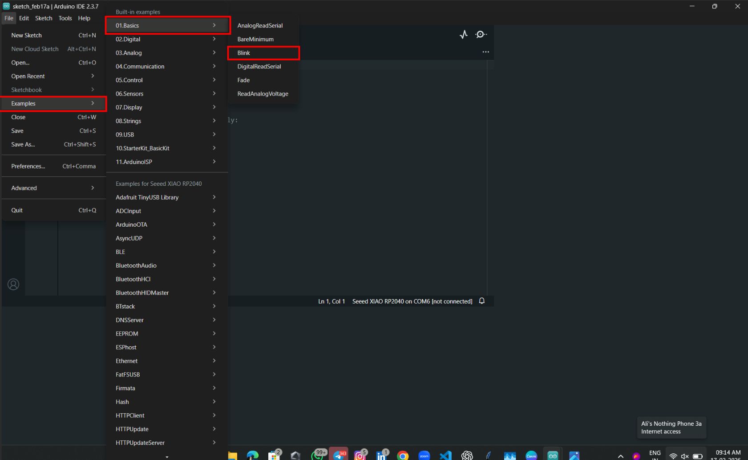Click the battery tray icon

(697, 456)
